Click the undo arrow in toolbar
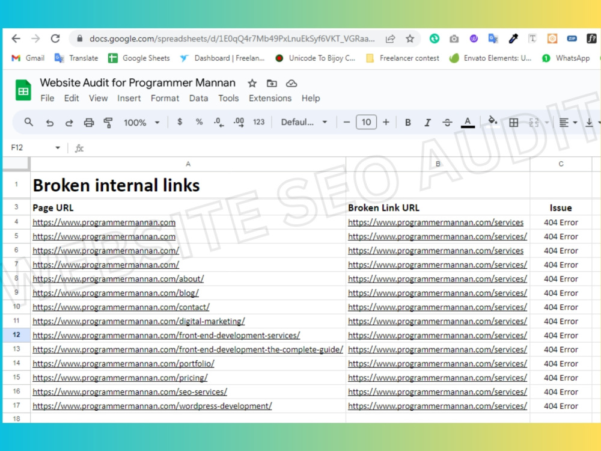Viewport: 601px width, 451px height. tap(49, 123)
